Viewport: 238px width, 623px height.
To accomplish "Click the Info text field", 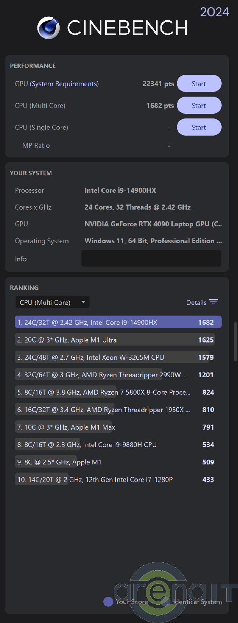I will click(x=151, y=258).
